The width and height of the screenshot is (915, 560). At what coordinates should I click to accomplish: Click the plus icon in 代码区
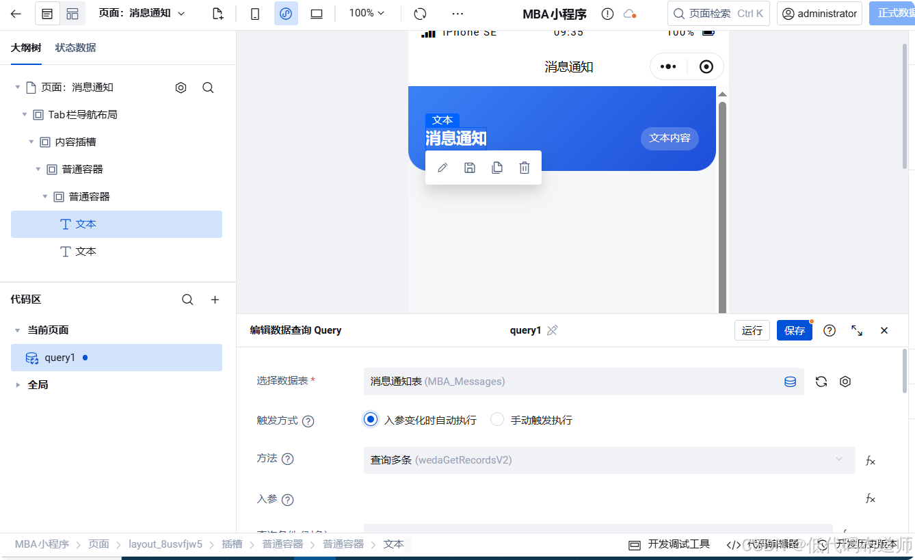pos(215,299)
